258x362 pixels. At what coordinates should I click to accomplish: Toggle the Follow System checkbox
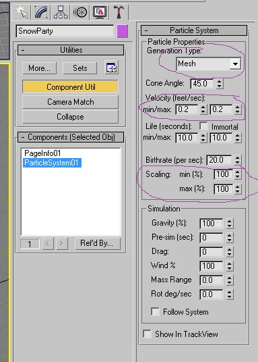(x=155, y=311)
